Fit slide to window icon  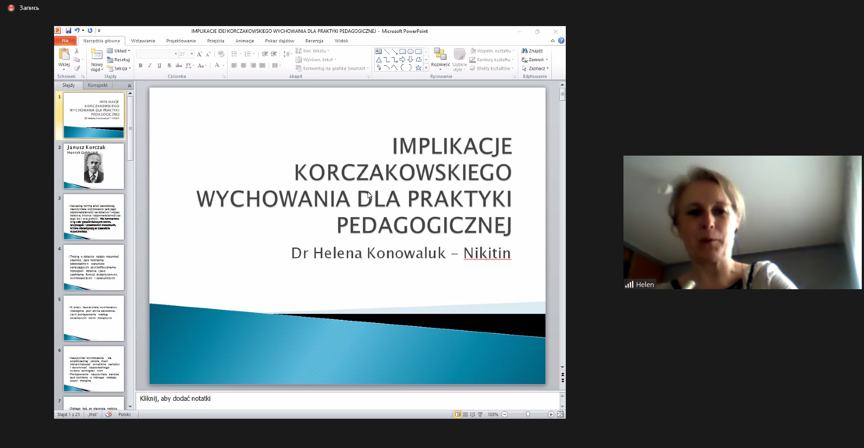click(x=560, y=414)
